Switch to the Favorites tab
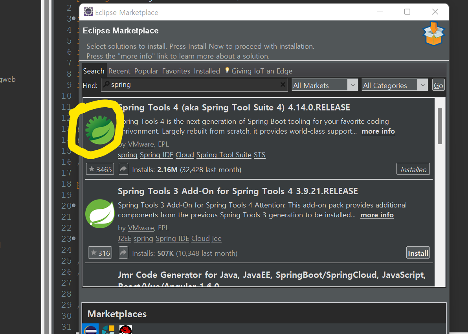This screenshot has height=334, width=468. pos(176,71)
